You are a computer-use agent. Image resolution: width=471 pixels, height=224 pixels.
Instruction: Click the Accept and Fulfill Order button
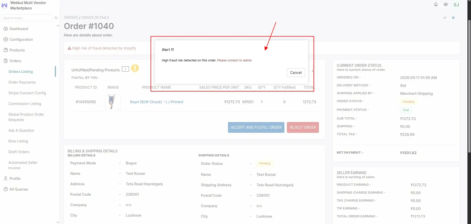tap(256, 127)
